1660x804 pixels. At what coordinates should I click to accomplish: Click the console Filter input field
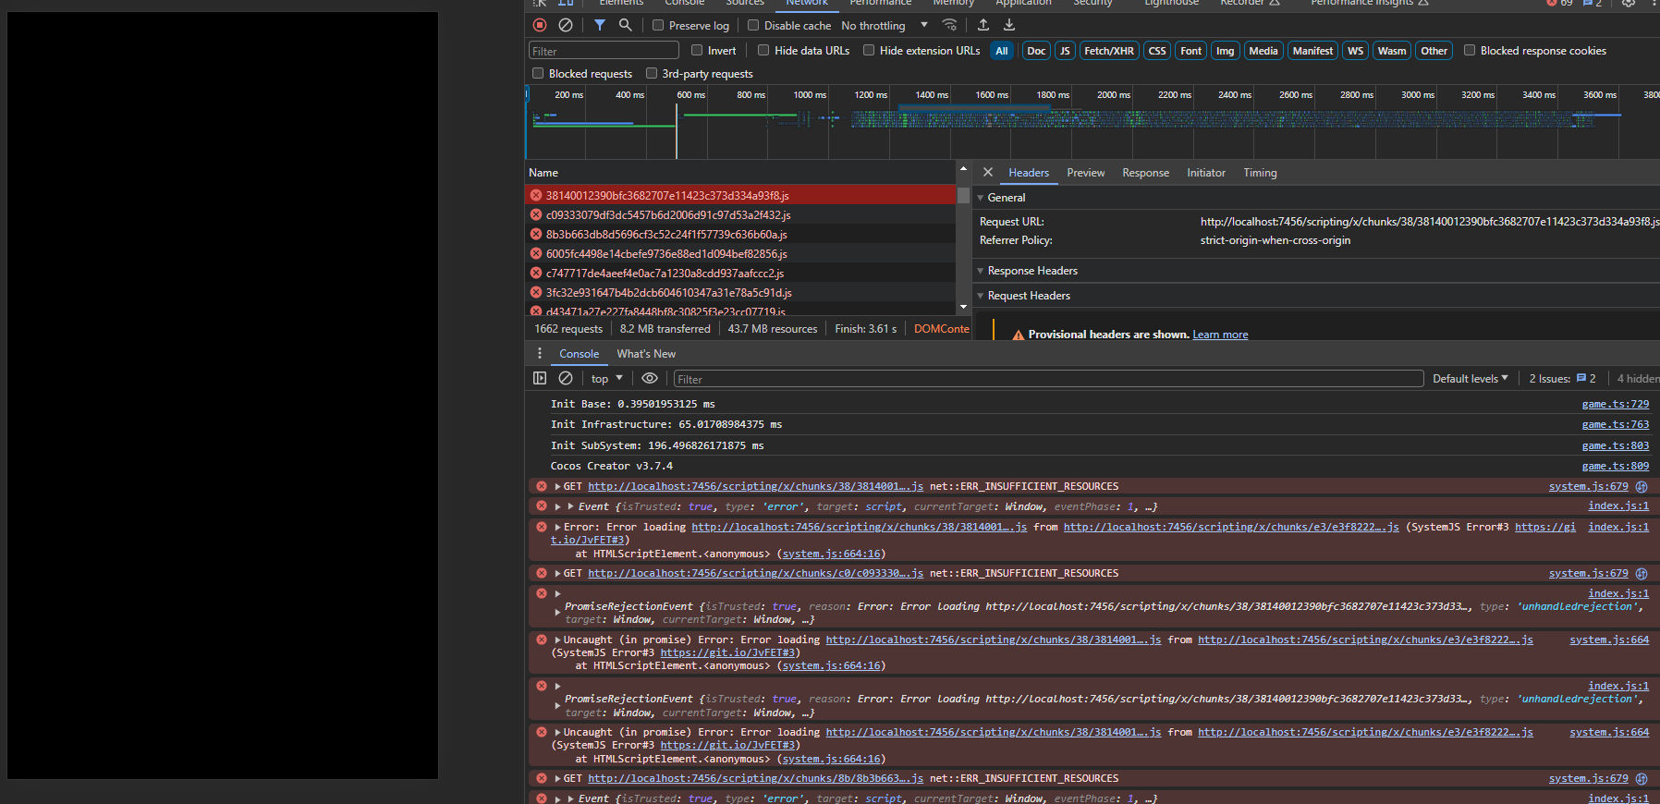coord(1048,379)
